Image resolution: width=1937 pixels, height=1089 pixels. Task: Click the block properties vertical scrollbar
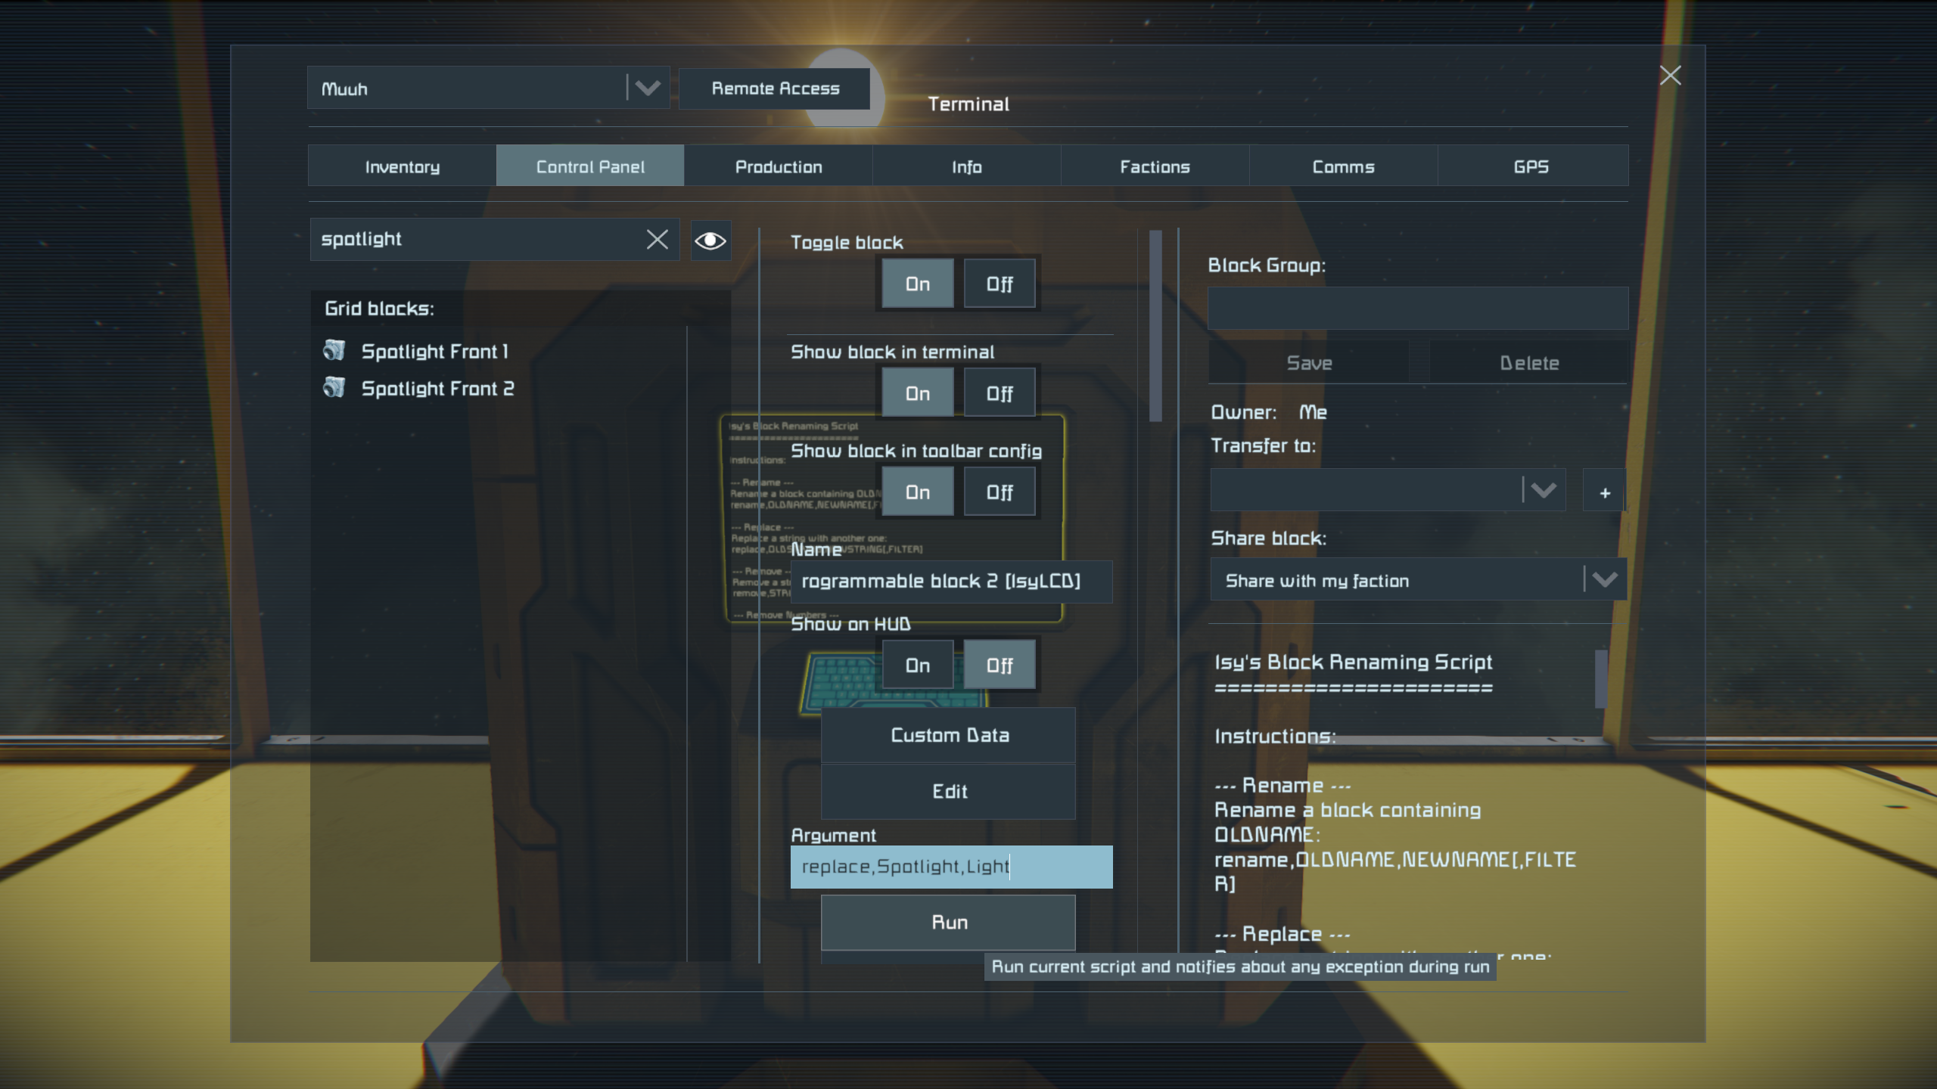click(1155, 325)
